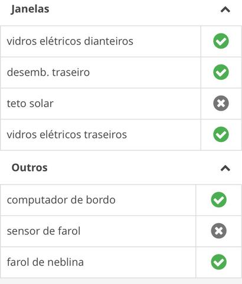
Task: Select the farol de neblina label
Action: (x=45, y=262)
